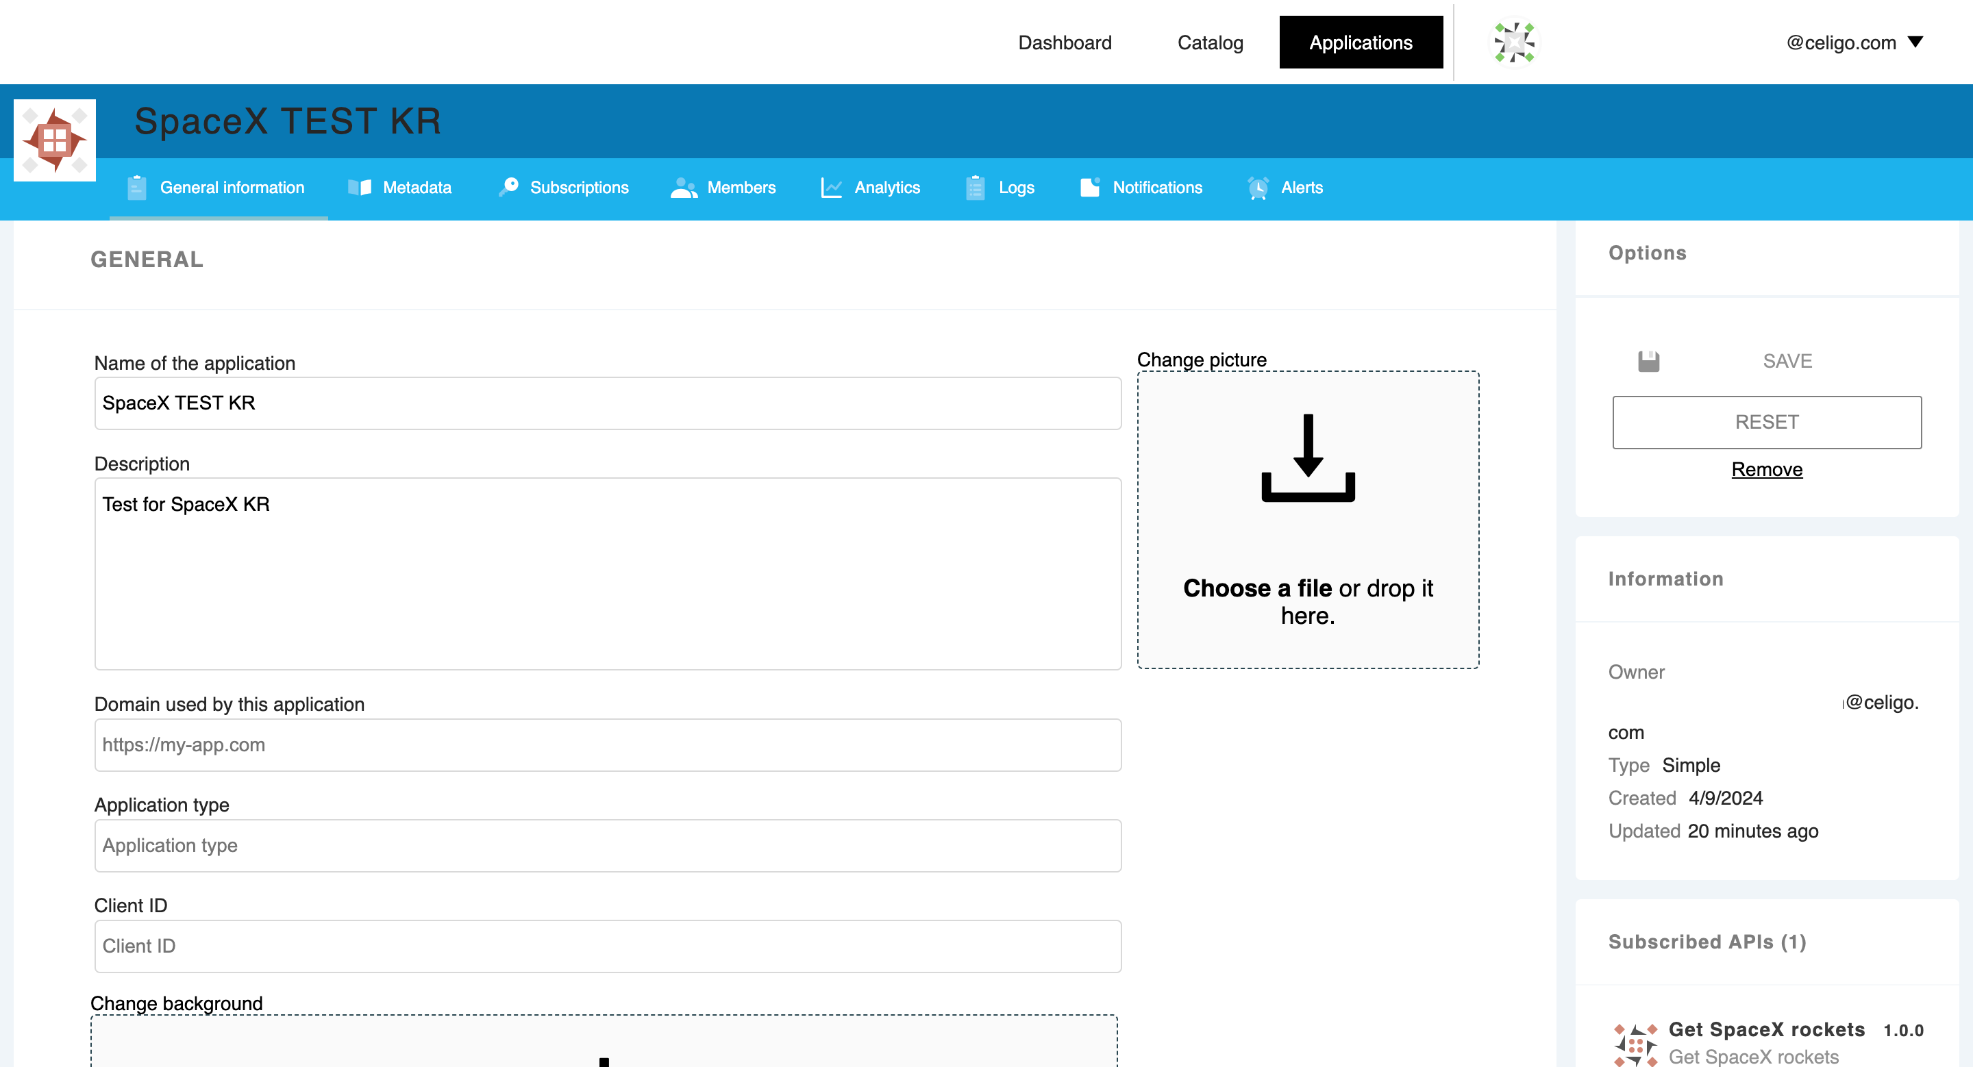View the Logs tab
The width and height of the screenshot is (1973, 1067).
1001,188
